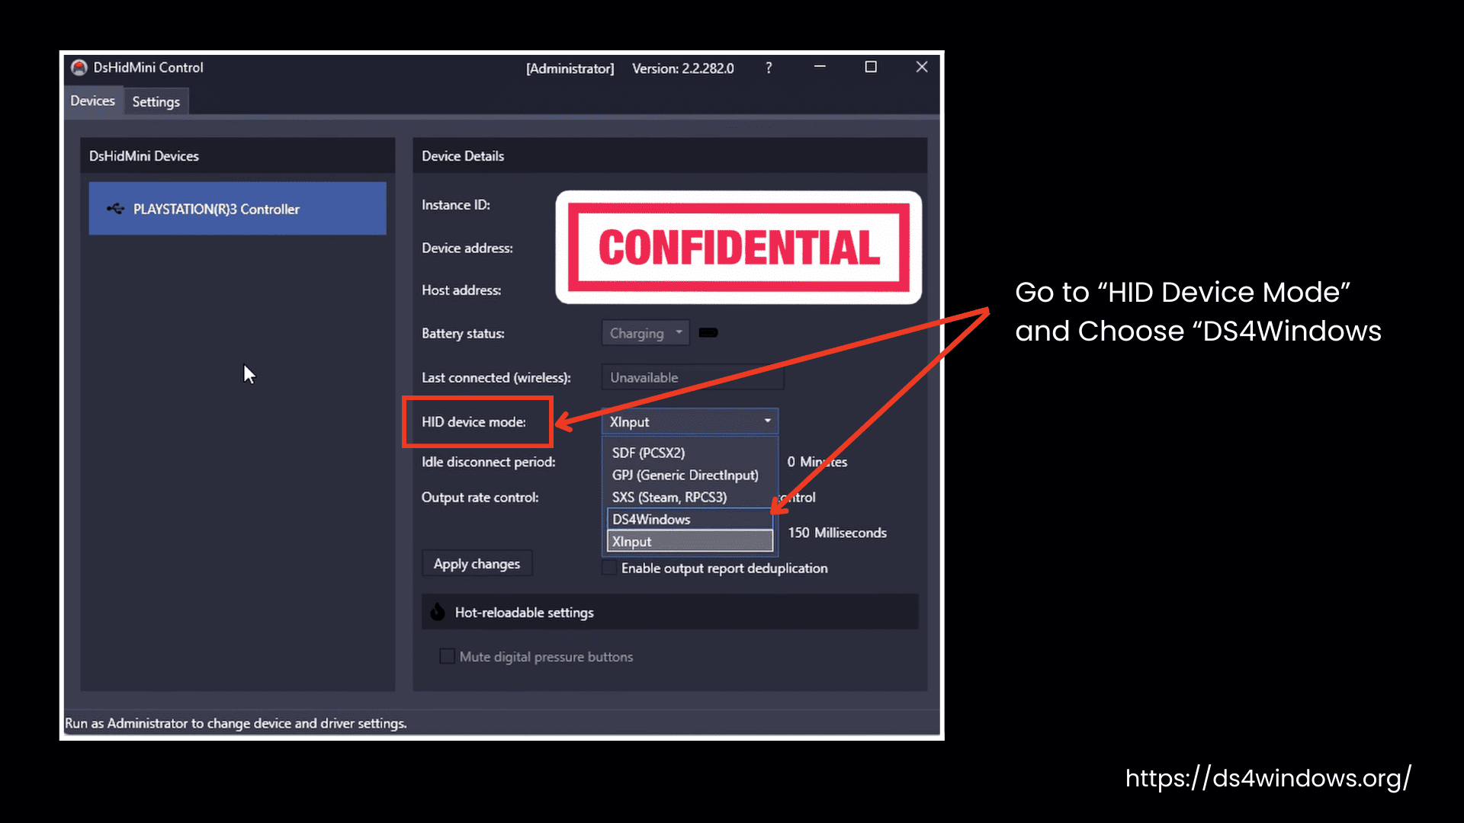The height and width of the screenshot is (823, 1464).
Task: Close the DsHidMini Control window
Action: 922,67
